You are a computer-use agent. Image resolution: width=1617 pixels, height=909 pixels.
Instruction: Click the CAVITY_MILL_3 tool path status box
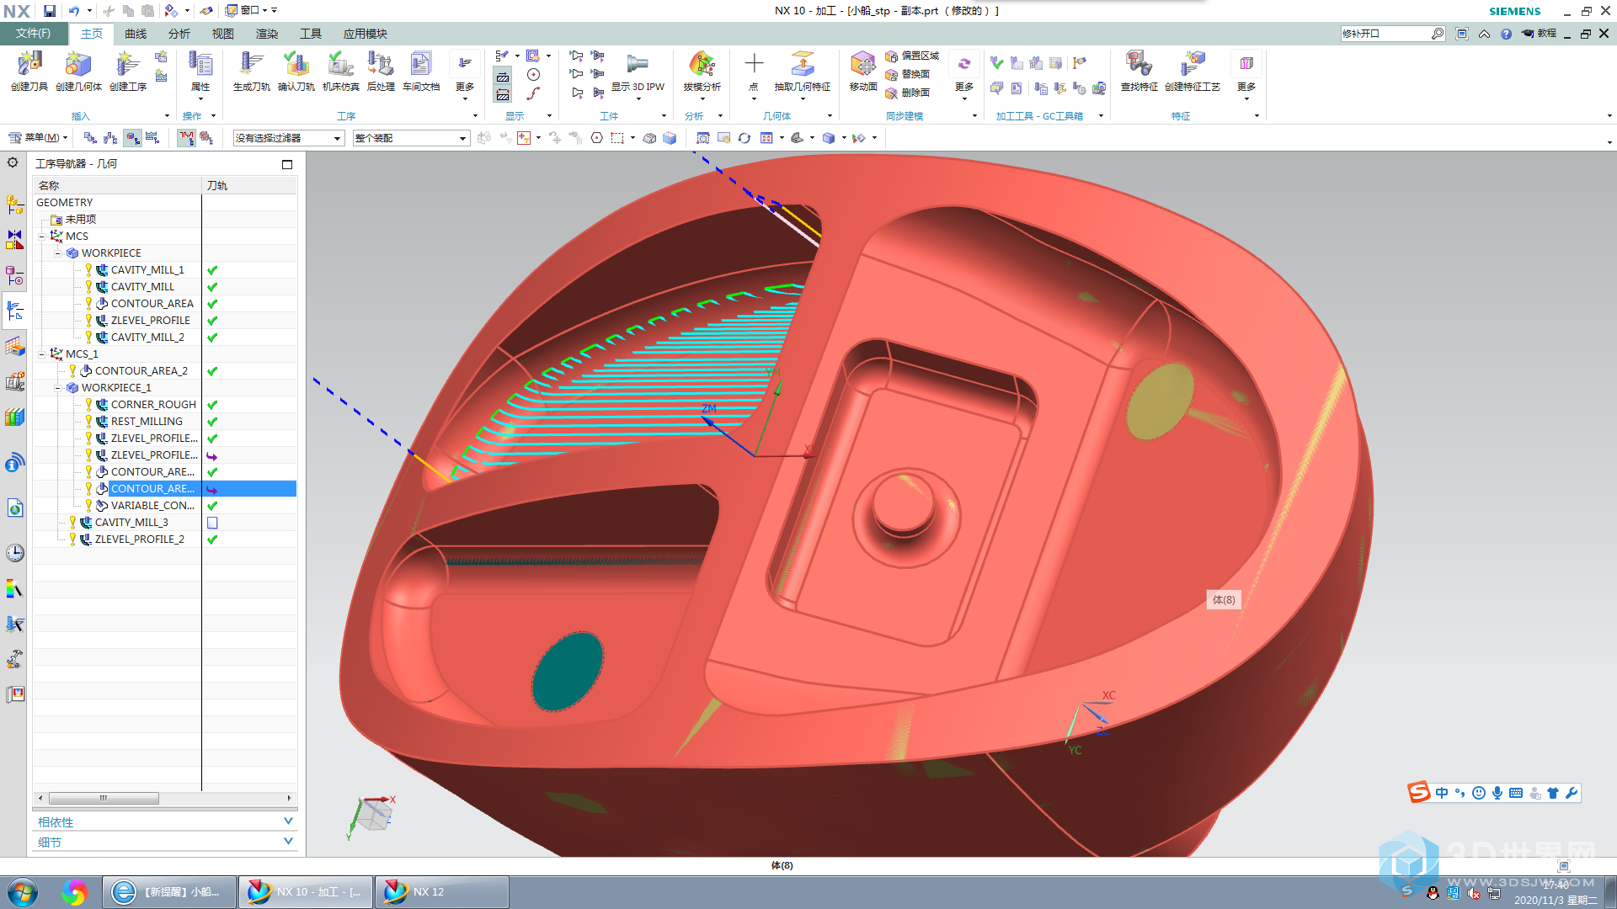point(212,523)
